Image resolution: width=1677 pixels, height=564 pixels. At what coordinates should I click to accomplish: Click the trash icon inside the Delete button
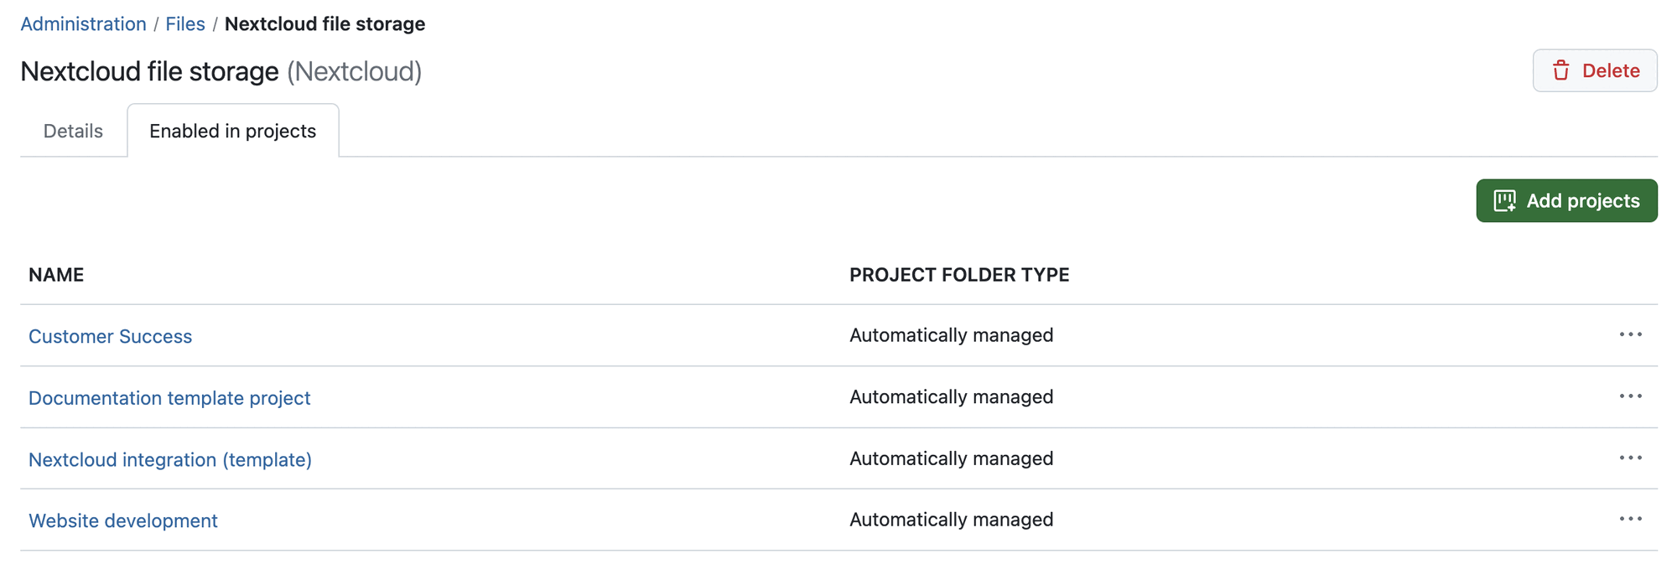[1561, 71]
